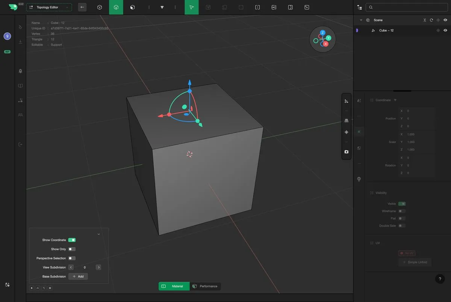Toggle the perspective grid icon

point(346,120)
